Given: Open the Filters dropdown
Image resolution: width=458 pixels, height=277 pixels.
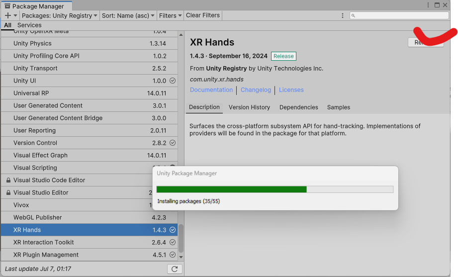Looking at the screenshot, I should tap(170, 15).
